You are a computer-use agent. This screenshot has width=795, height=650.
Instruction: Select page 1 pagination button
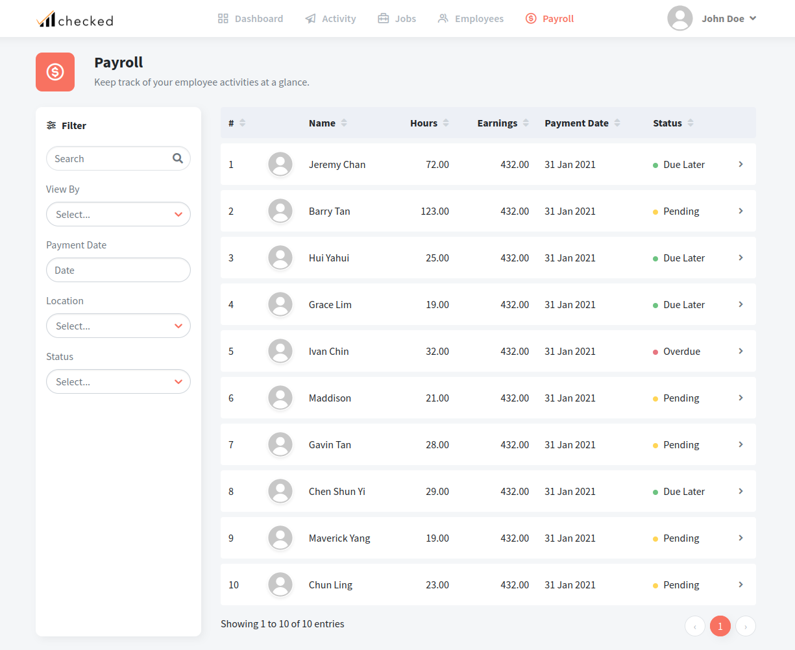[x=720, y=626]
